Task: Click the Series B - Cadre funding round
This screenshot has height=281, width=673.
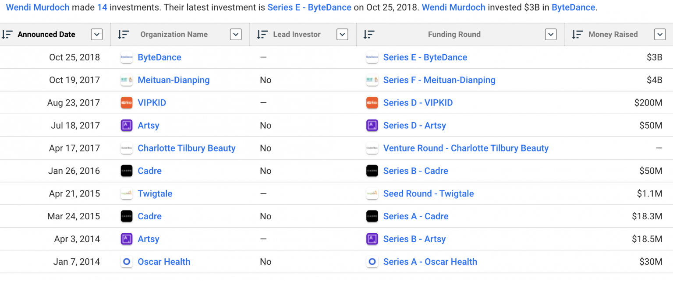Action: point(415,171)
